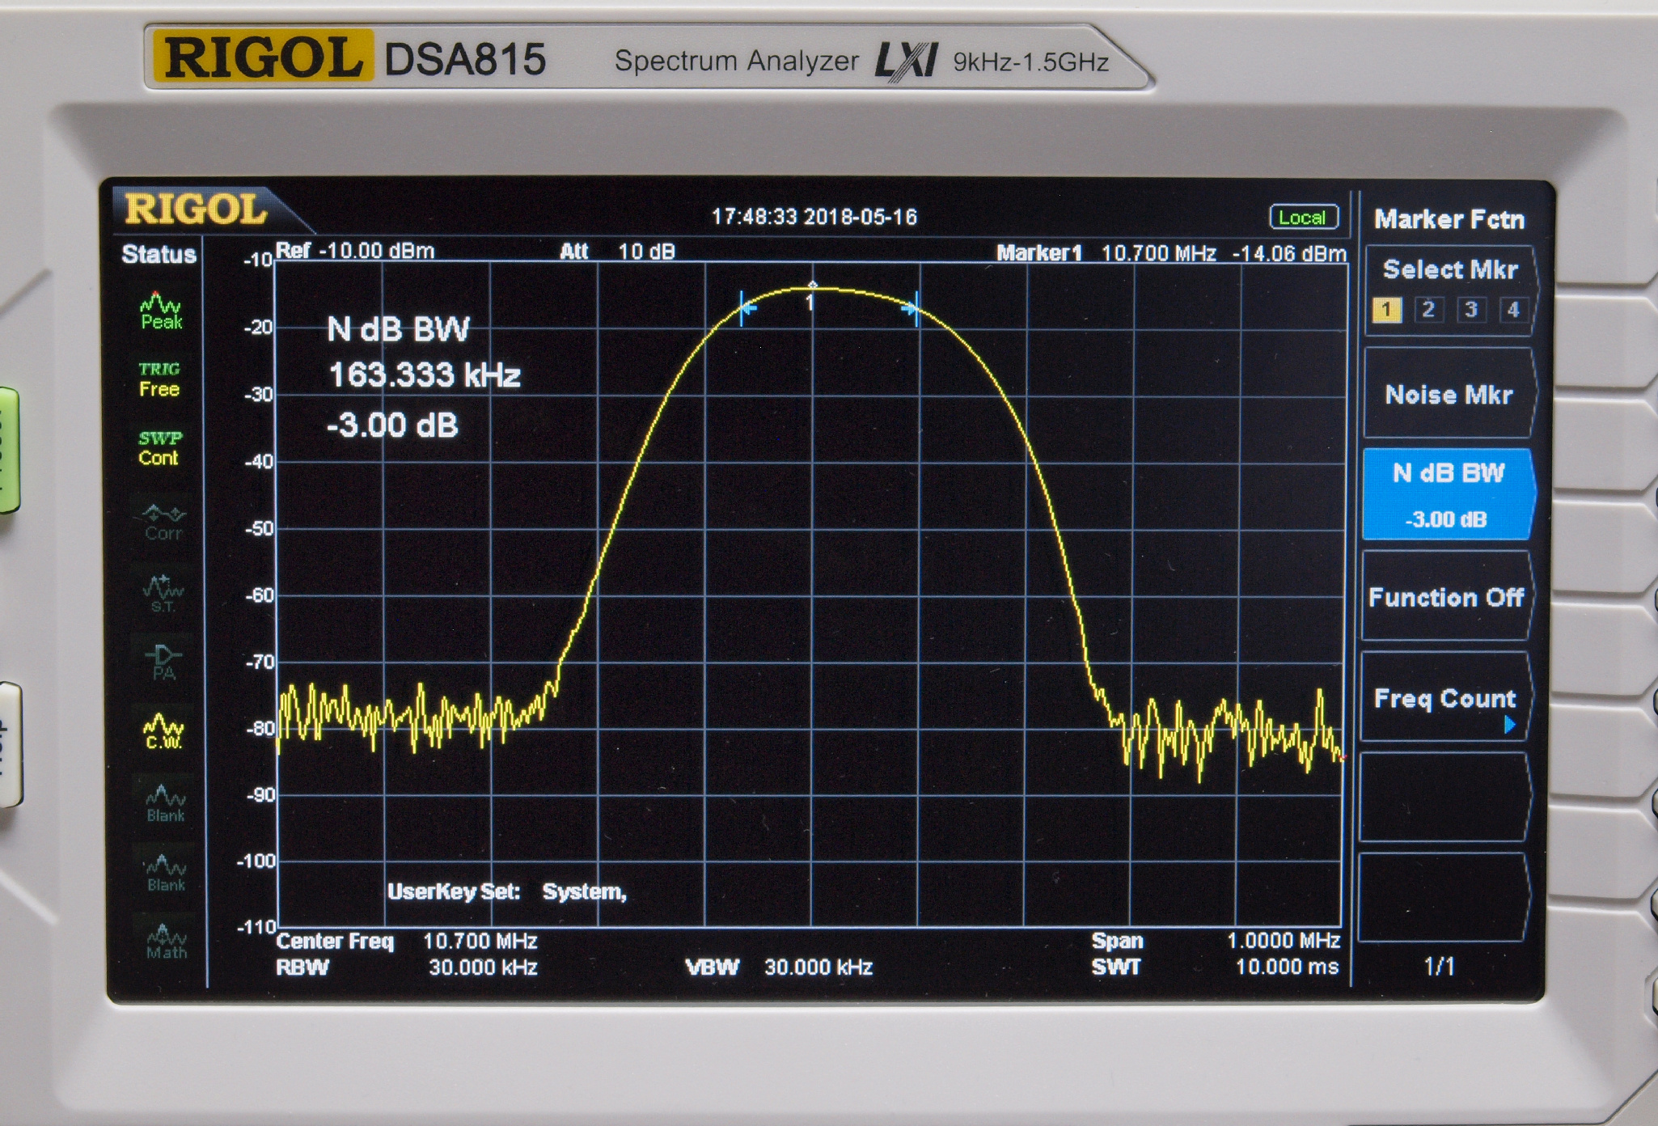Click the Corr correction status icon
The image size is (1658, 1126).
163,522
